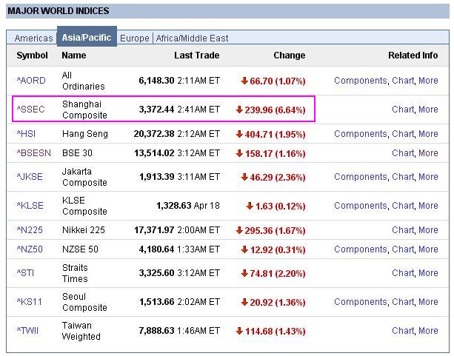Viewport: 454px width, 356px height.
Task: Click More for Hang Seng
Action: click(428, 134)
